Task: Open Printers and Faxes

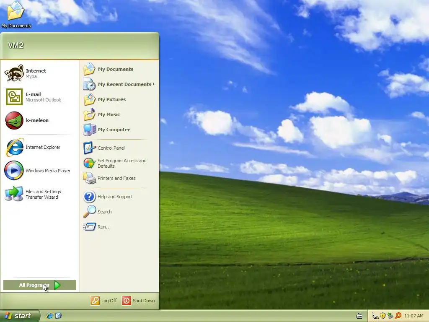Action: 119,178
